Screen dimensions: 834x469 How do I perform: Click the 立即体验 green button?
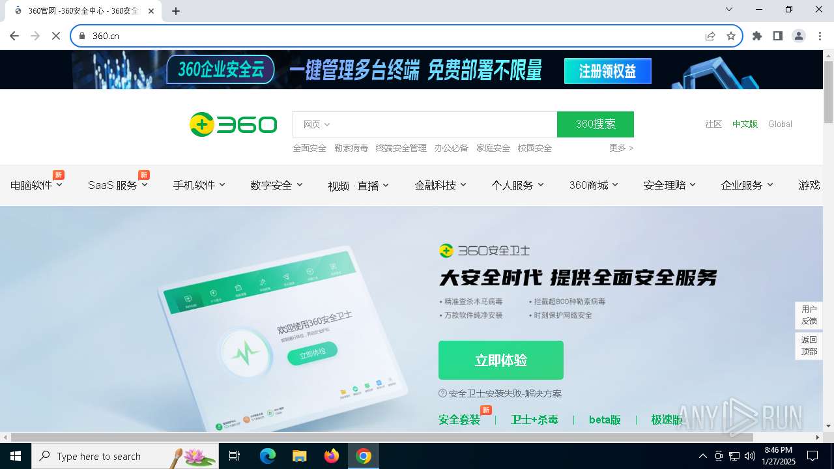(x=500, y=360)
